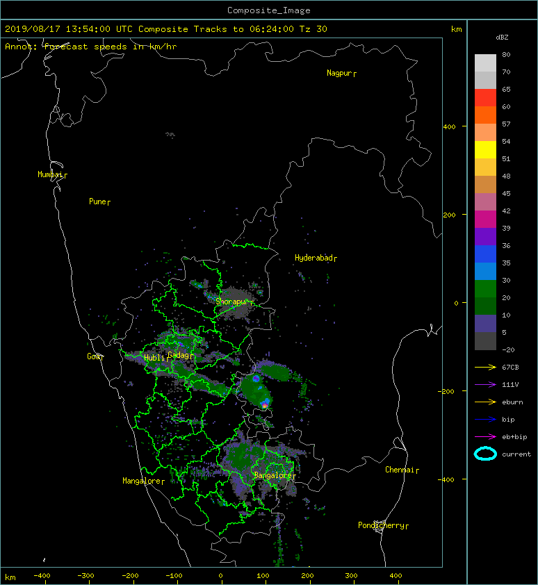538x585 pixels.
Task: Click the Chennai city label
Action: [x=402, y=470]
